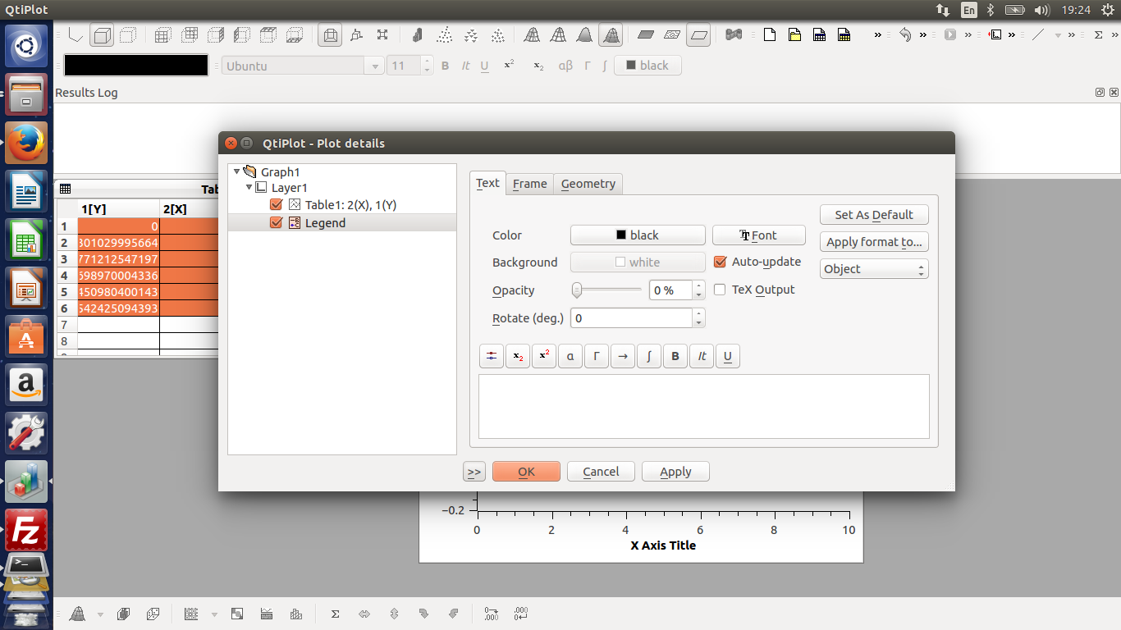The width and height of the screenshot is (1121, 630).
Task: Select the Text tab
Action: click(487, 183)
